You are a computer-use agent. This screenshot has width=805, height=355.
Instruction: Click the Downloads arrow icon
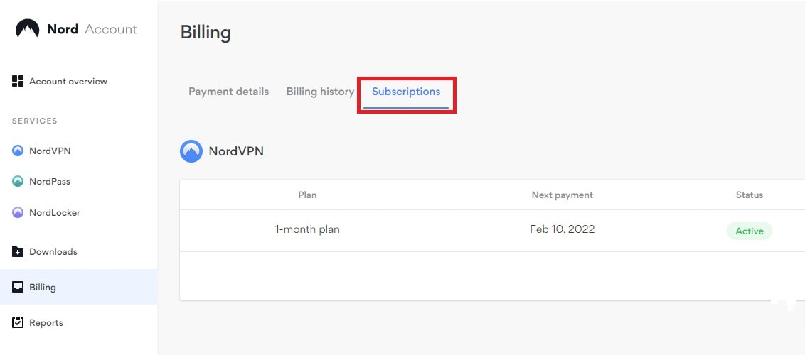pos(18,252)
